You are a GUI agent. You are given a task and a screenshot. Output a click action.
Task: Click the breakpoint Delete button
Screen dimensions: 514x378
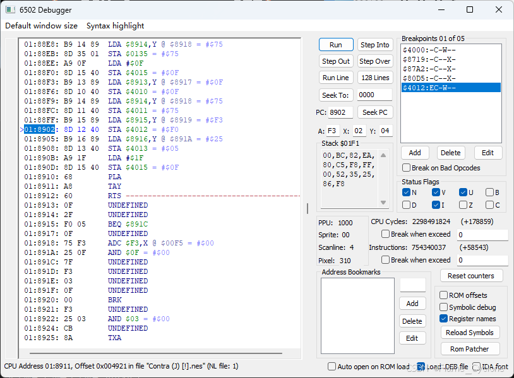point(450,153)
